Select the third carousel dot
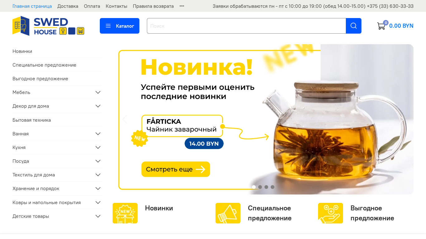 pos(266,187)
